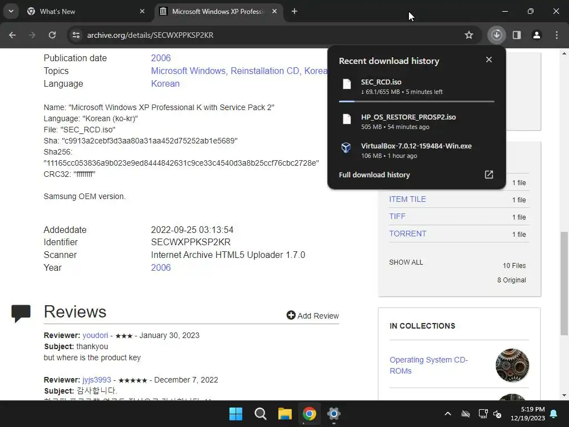The height and width of the screenshot is (427, 569).
Task: Open Operating System CD-ROMs collection link
Action: pyautogui.click(x=428, y=365)
